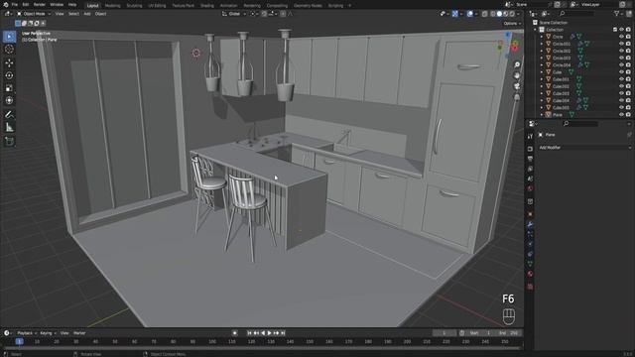The image size is (635, 357).
Task: Switch to the Modeling workspace tab
Action: pos(112,6)
